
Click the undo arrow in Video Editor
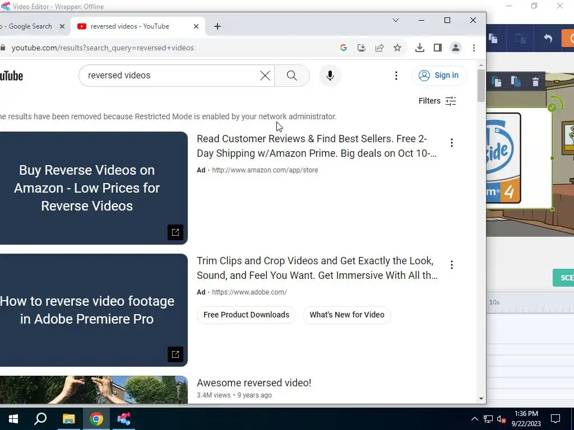click(548, 38)
